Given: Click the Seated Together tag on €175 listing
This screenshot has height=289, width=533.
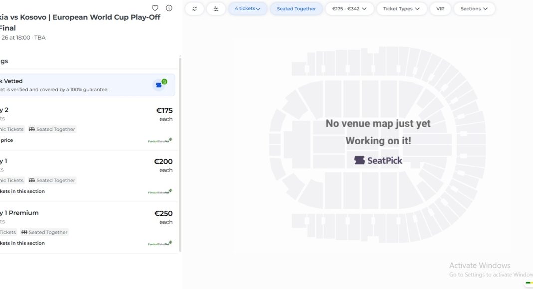Looking at the screenshot, I should click(52, 129).
